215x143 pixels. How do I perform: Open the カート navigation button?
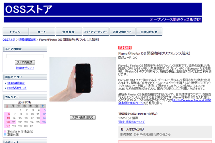42,32
